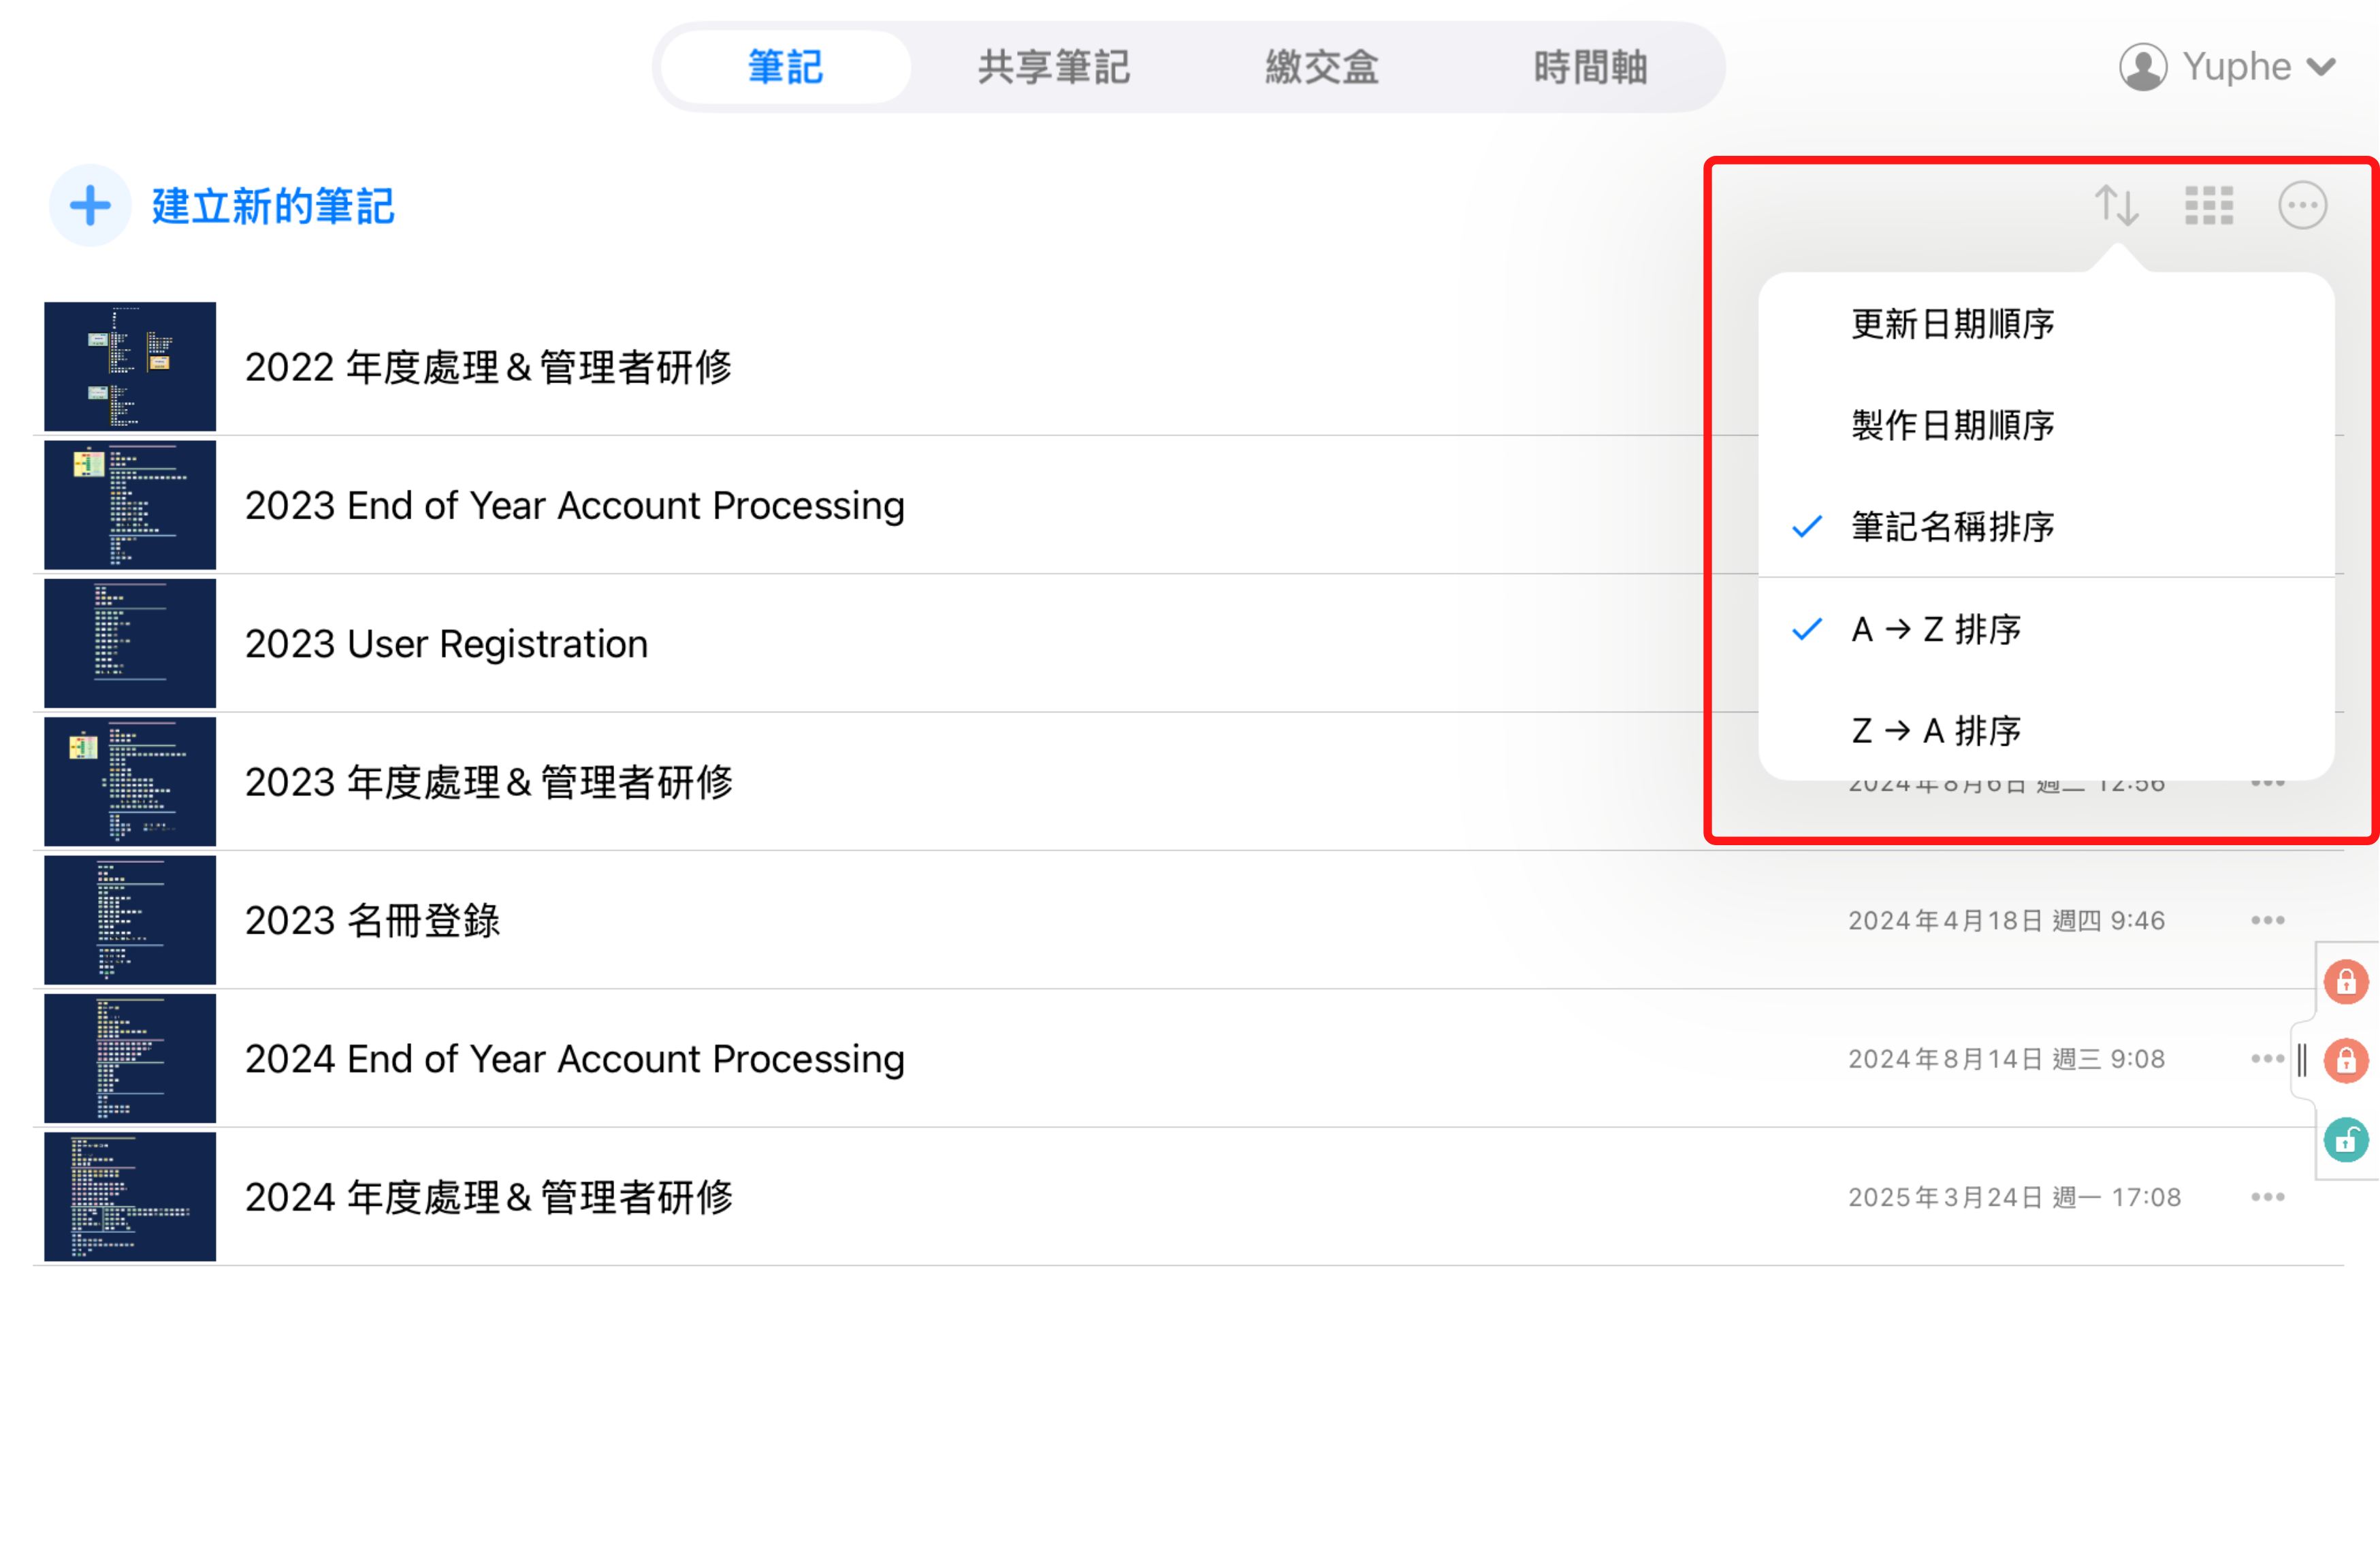
Task: Open the more options dots for 2023 名冊登錄
Action: (2266, 921)
